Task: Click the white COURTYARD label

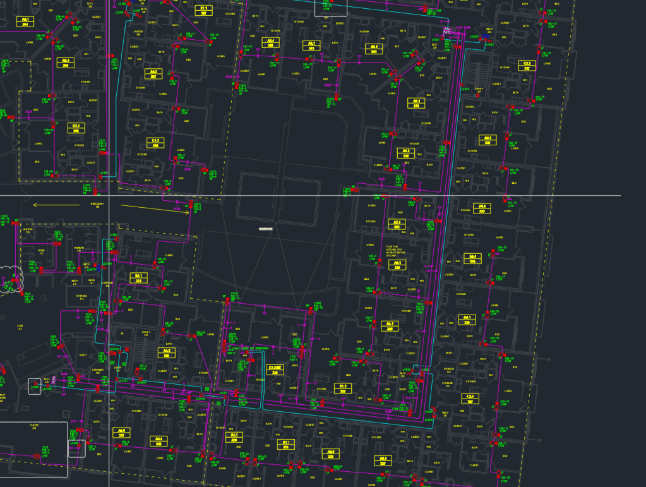Action: coord(266,229)
